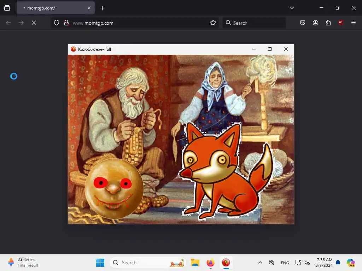Show hidden system tray icons
The image size is (362, 271).
(260, 263)
